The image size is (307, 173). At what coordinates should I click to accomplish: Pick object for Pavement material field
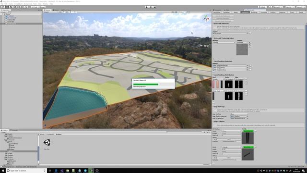[248, 33]
